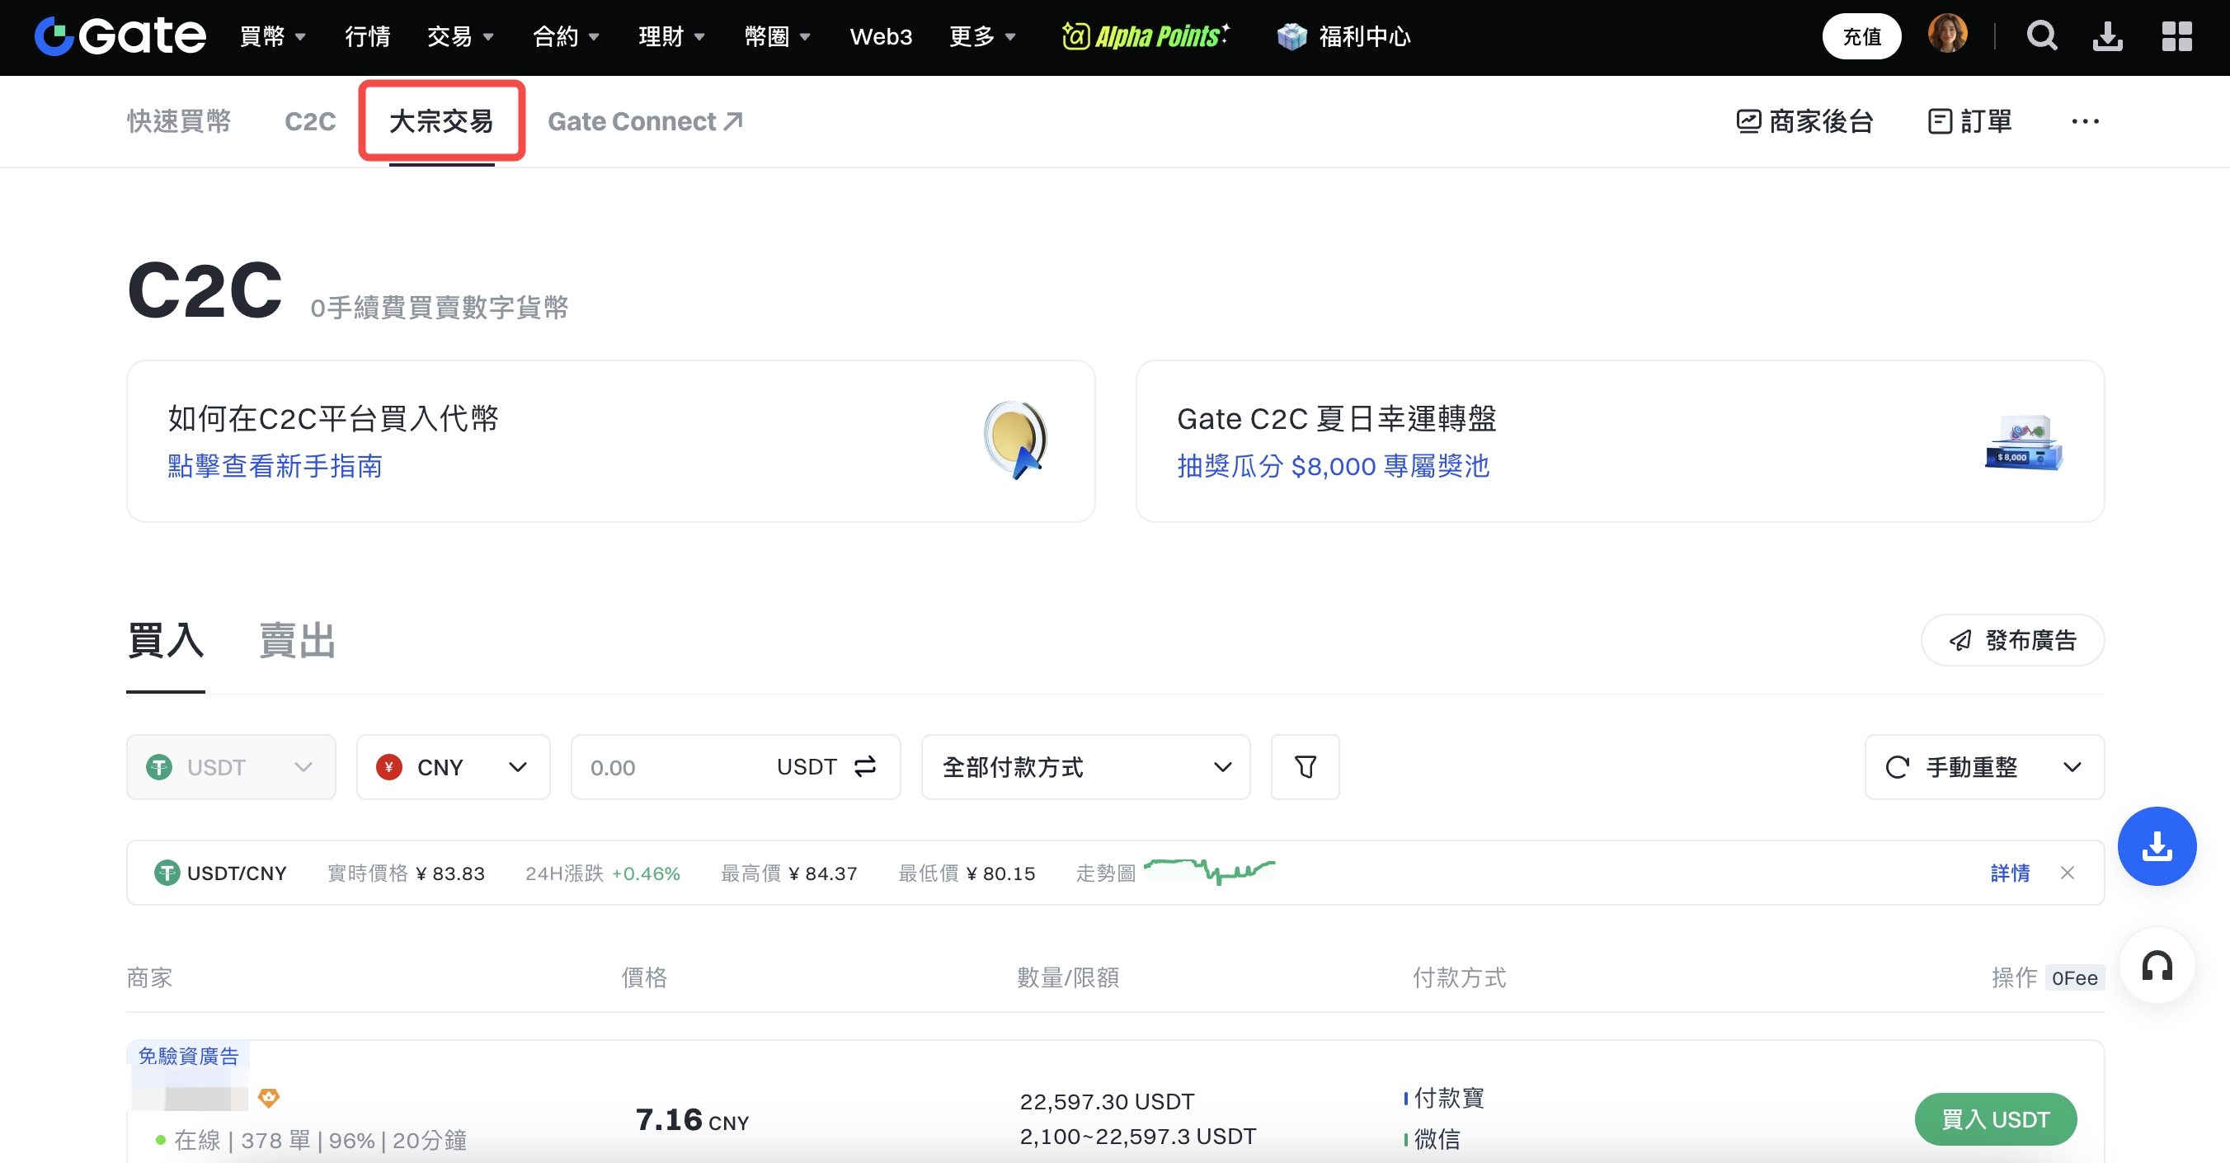Image resolution: width=2230 pixels, height=1163 pixels.
Task: Expand the 手動重整 refresh mode dropdown
Action: click(2072, 767)
